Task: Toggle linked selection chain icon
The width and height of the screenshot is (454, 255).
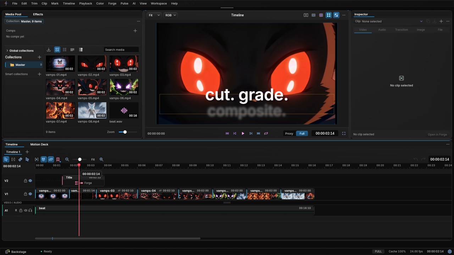Action: [51, 159]
